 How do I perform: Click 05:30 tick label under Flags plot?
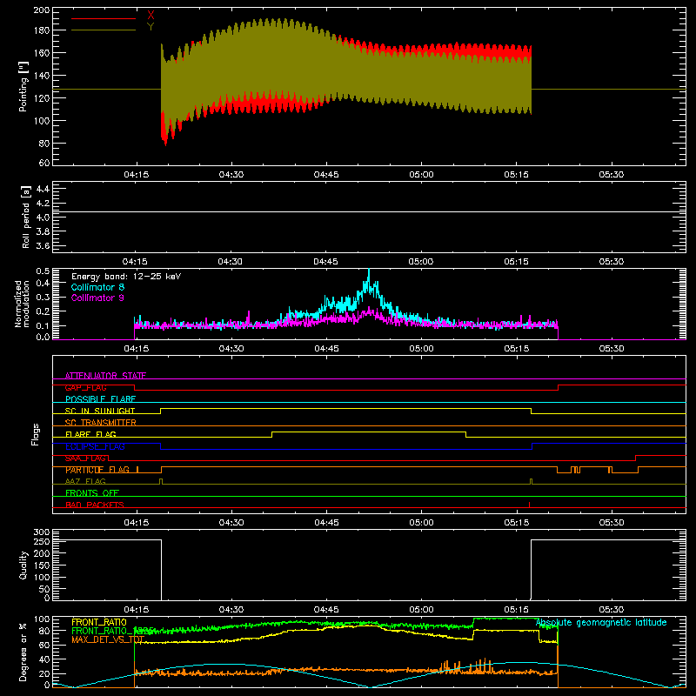[612, 523]
